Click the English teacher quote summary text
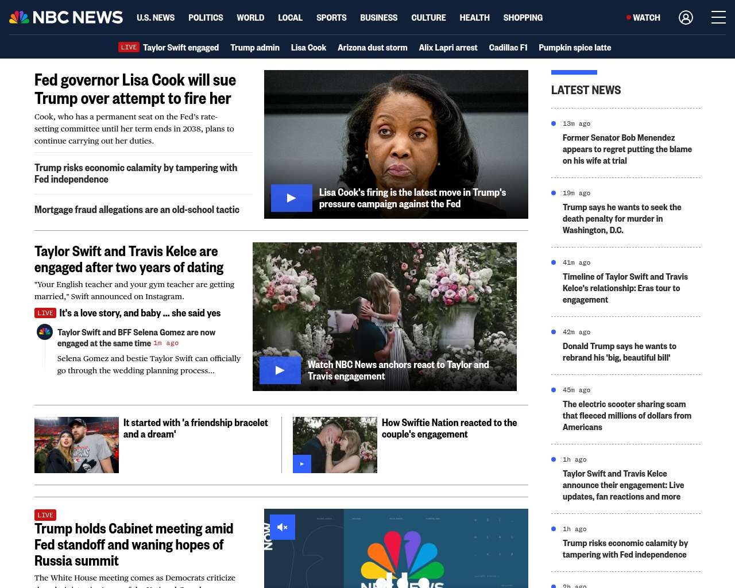This screenshot has height=588, width=735. click(x=134, y=290)
